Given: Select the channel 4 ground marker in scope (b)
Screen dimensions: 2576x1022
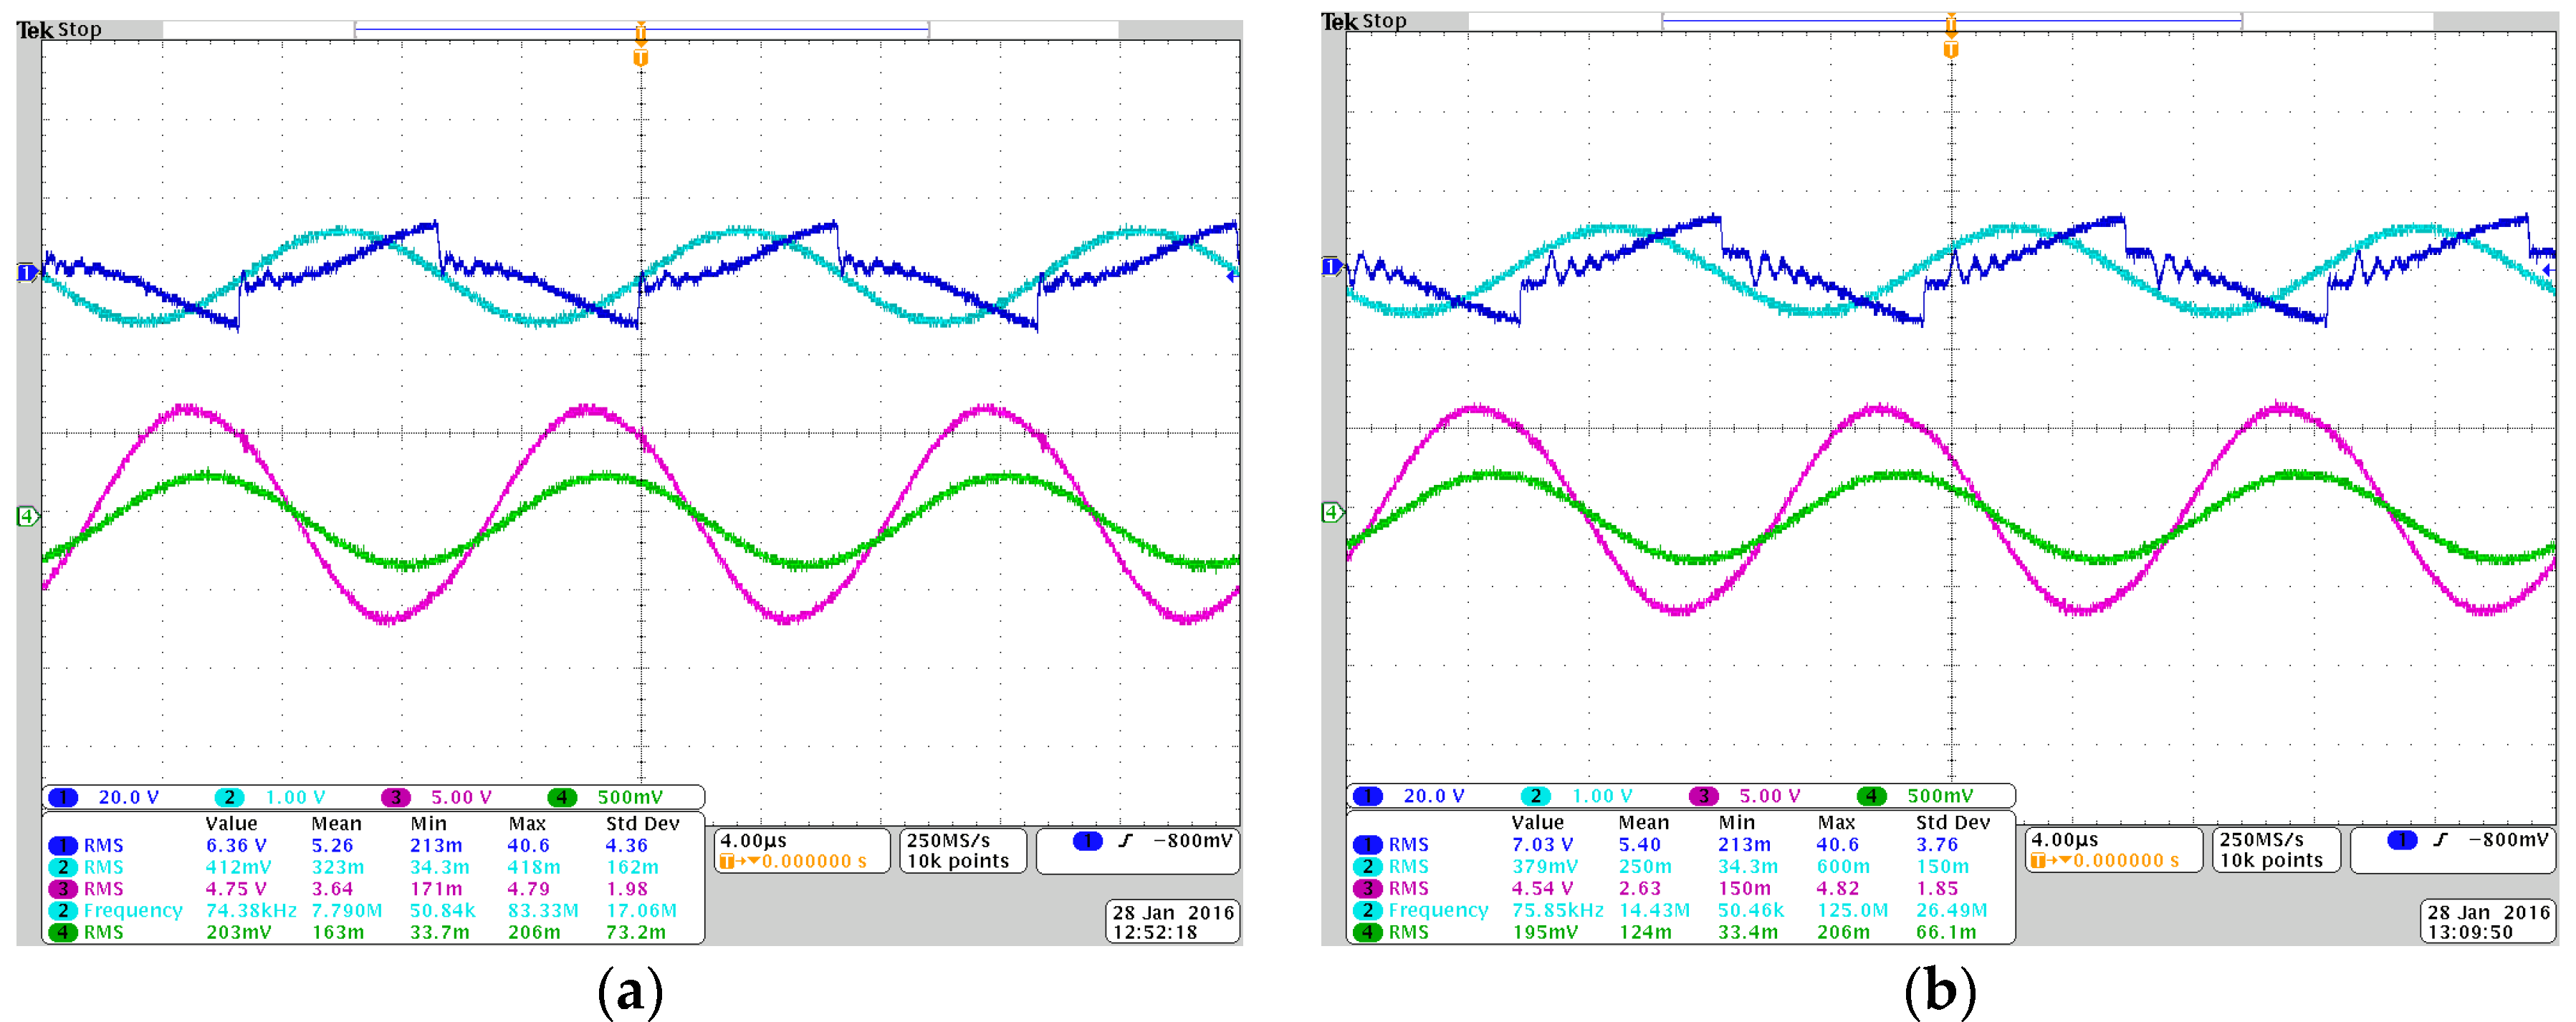Looking at the screenshot, I should (1333, 513).
